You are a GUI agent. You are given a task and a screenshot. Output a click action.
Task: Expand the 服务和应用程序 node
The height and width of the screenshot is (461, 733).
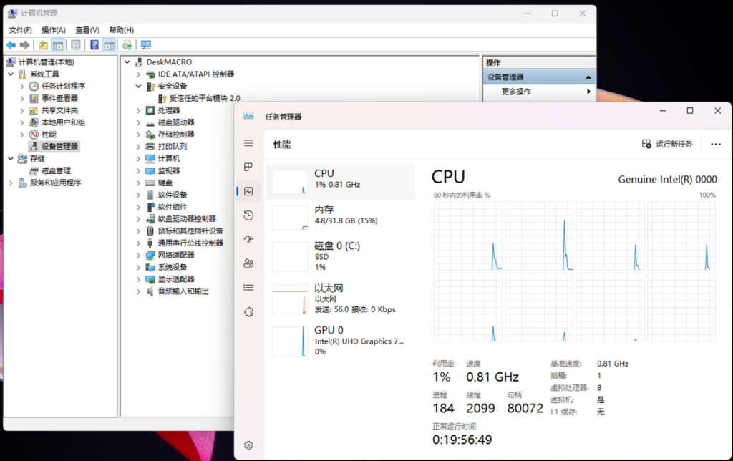click(11, 183)
